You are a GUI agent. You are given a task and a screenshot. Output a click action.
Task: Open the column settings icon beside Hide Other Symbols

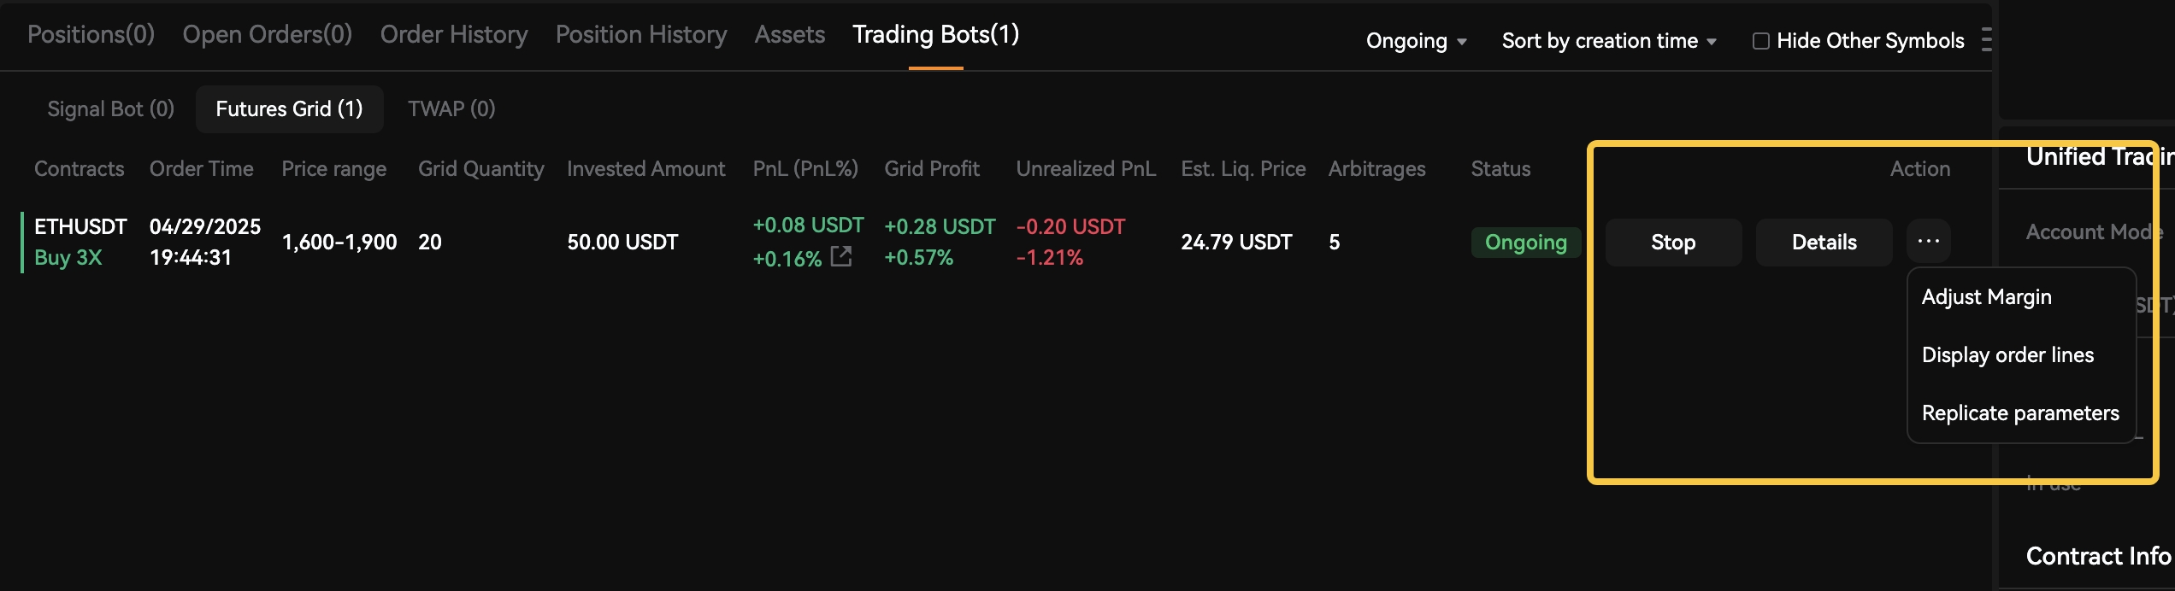coord(1986,40)
